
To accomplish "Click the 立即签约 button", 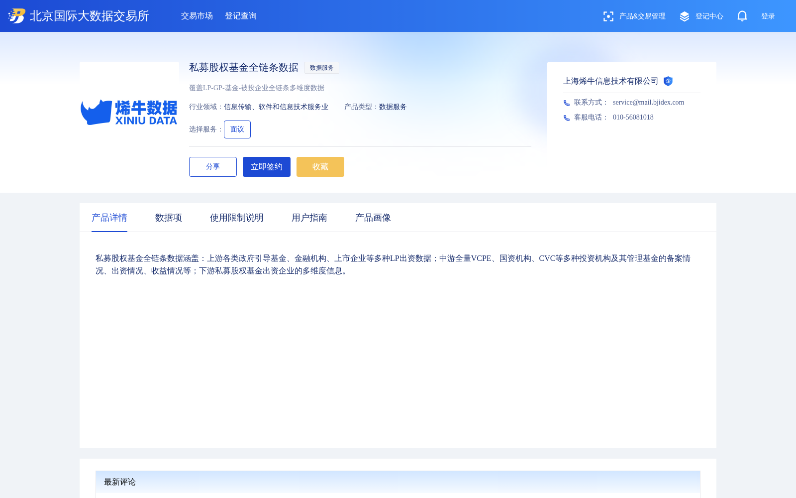I will click(267, 167).
